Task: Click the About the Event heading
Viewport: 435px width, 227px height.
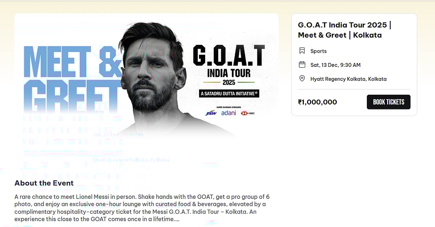Action: tap(44, 183)
